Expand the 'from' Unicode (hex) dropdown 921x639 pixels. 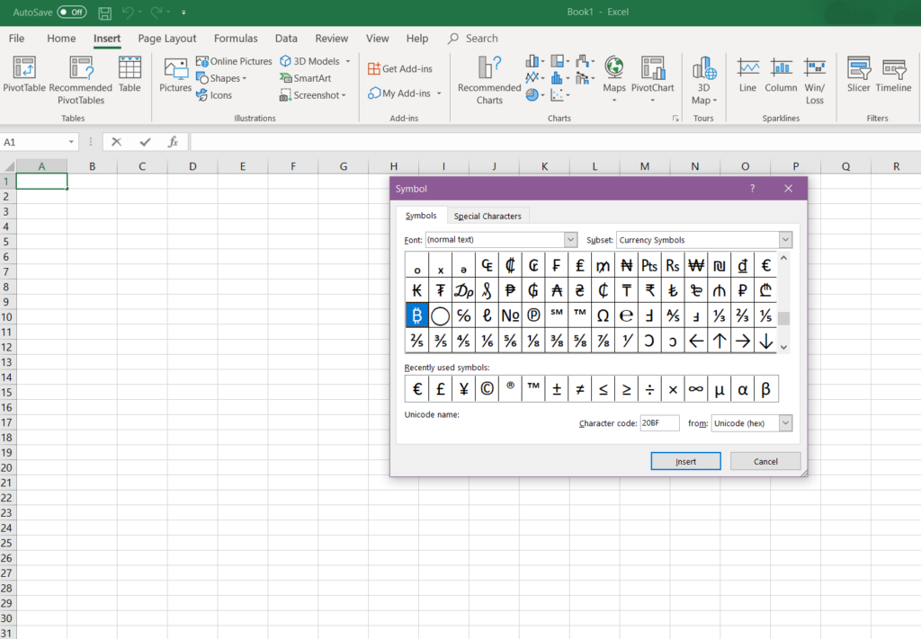pos(785,423)
